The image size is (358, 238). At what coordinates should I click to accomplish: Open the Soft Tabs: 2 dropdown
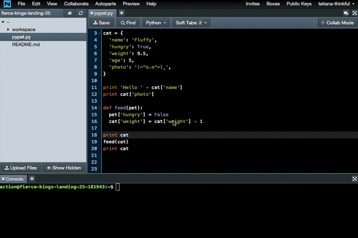click(191, 23)
